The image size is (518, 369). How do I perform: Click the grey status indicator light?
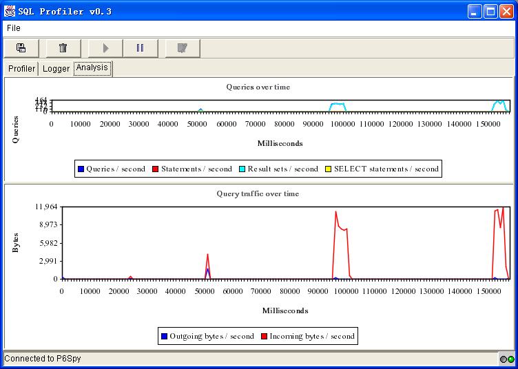(x=504, y=359)
